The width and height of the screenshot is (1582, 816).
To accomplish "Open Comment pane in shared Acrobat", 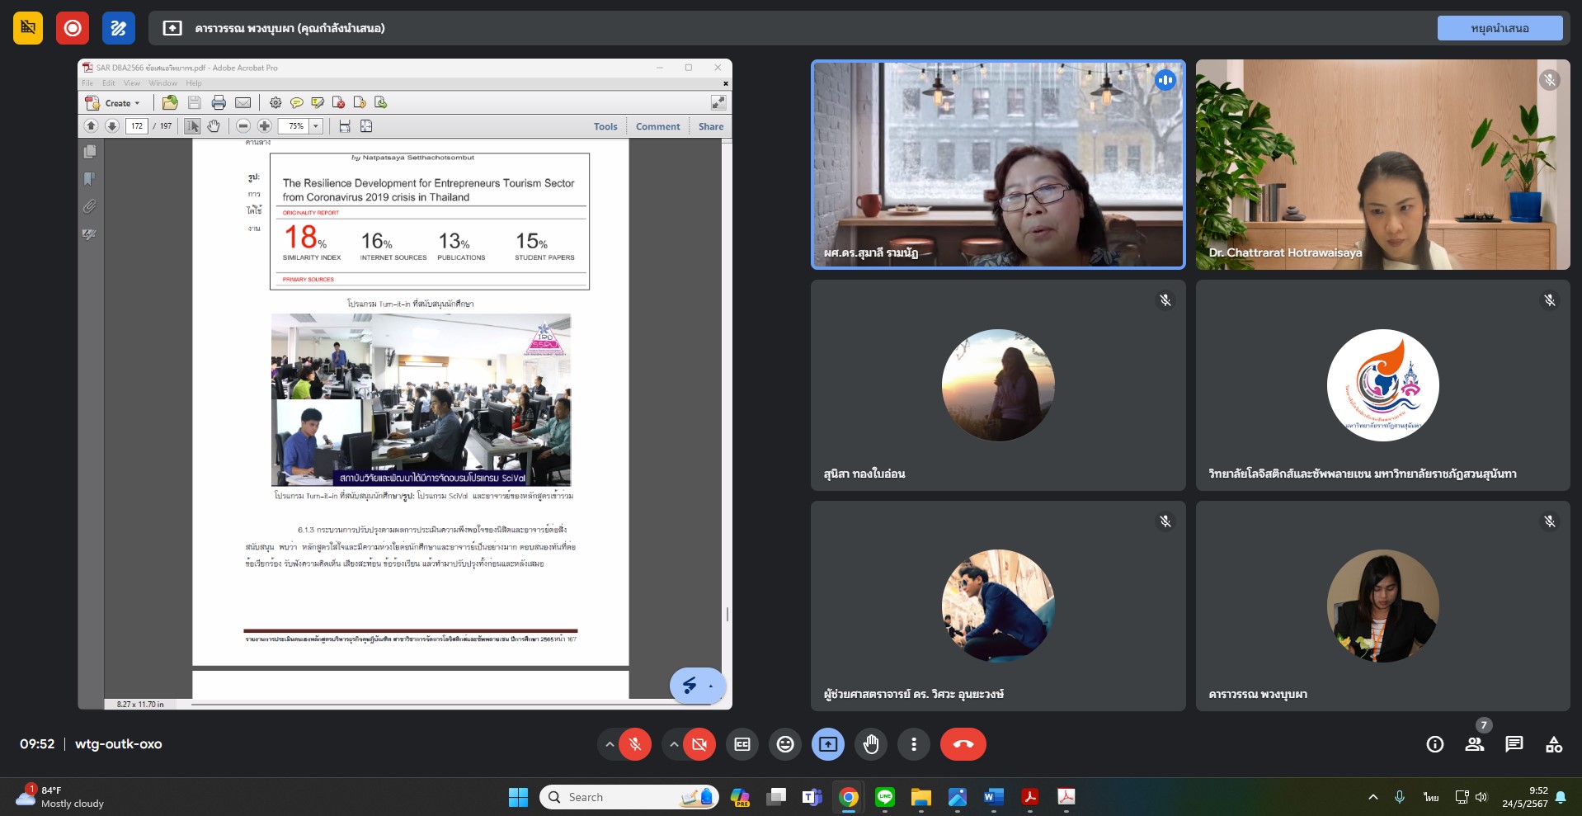I will [657, 126].
